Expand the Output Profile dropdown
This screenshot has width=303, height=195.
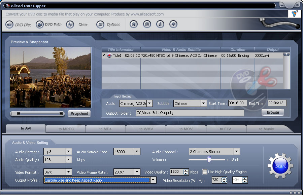[153, 180]
